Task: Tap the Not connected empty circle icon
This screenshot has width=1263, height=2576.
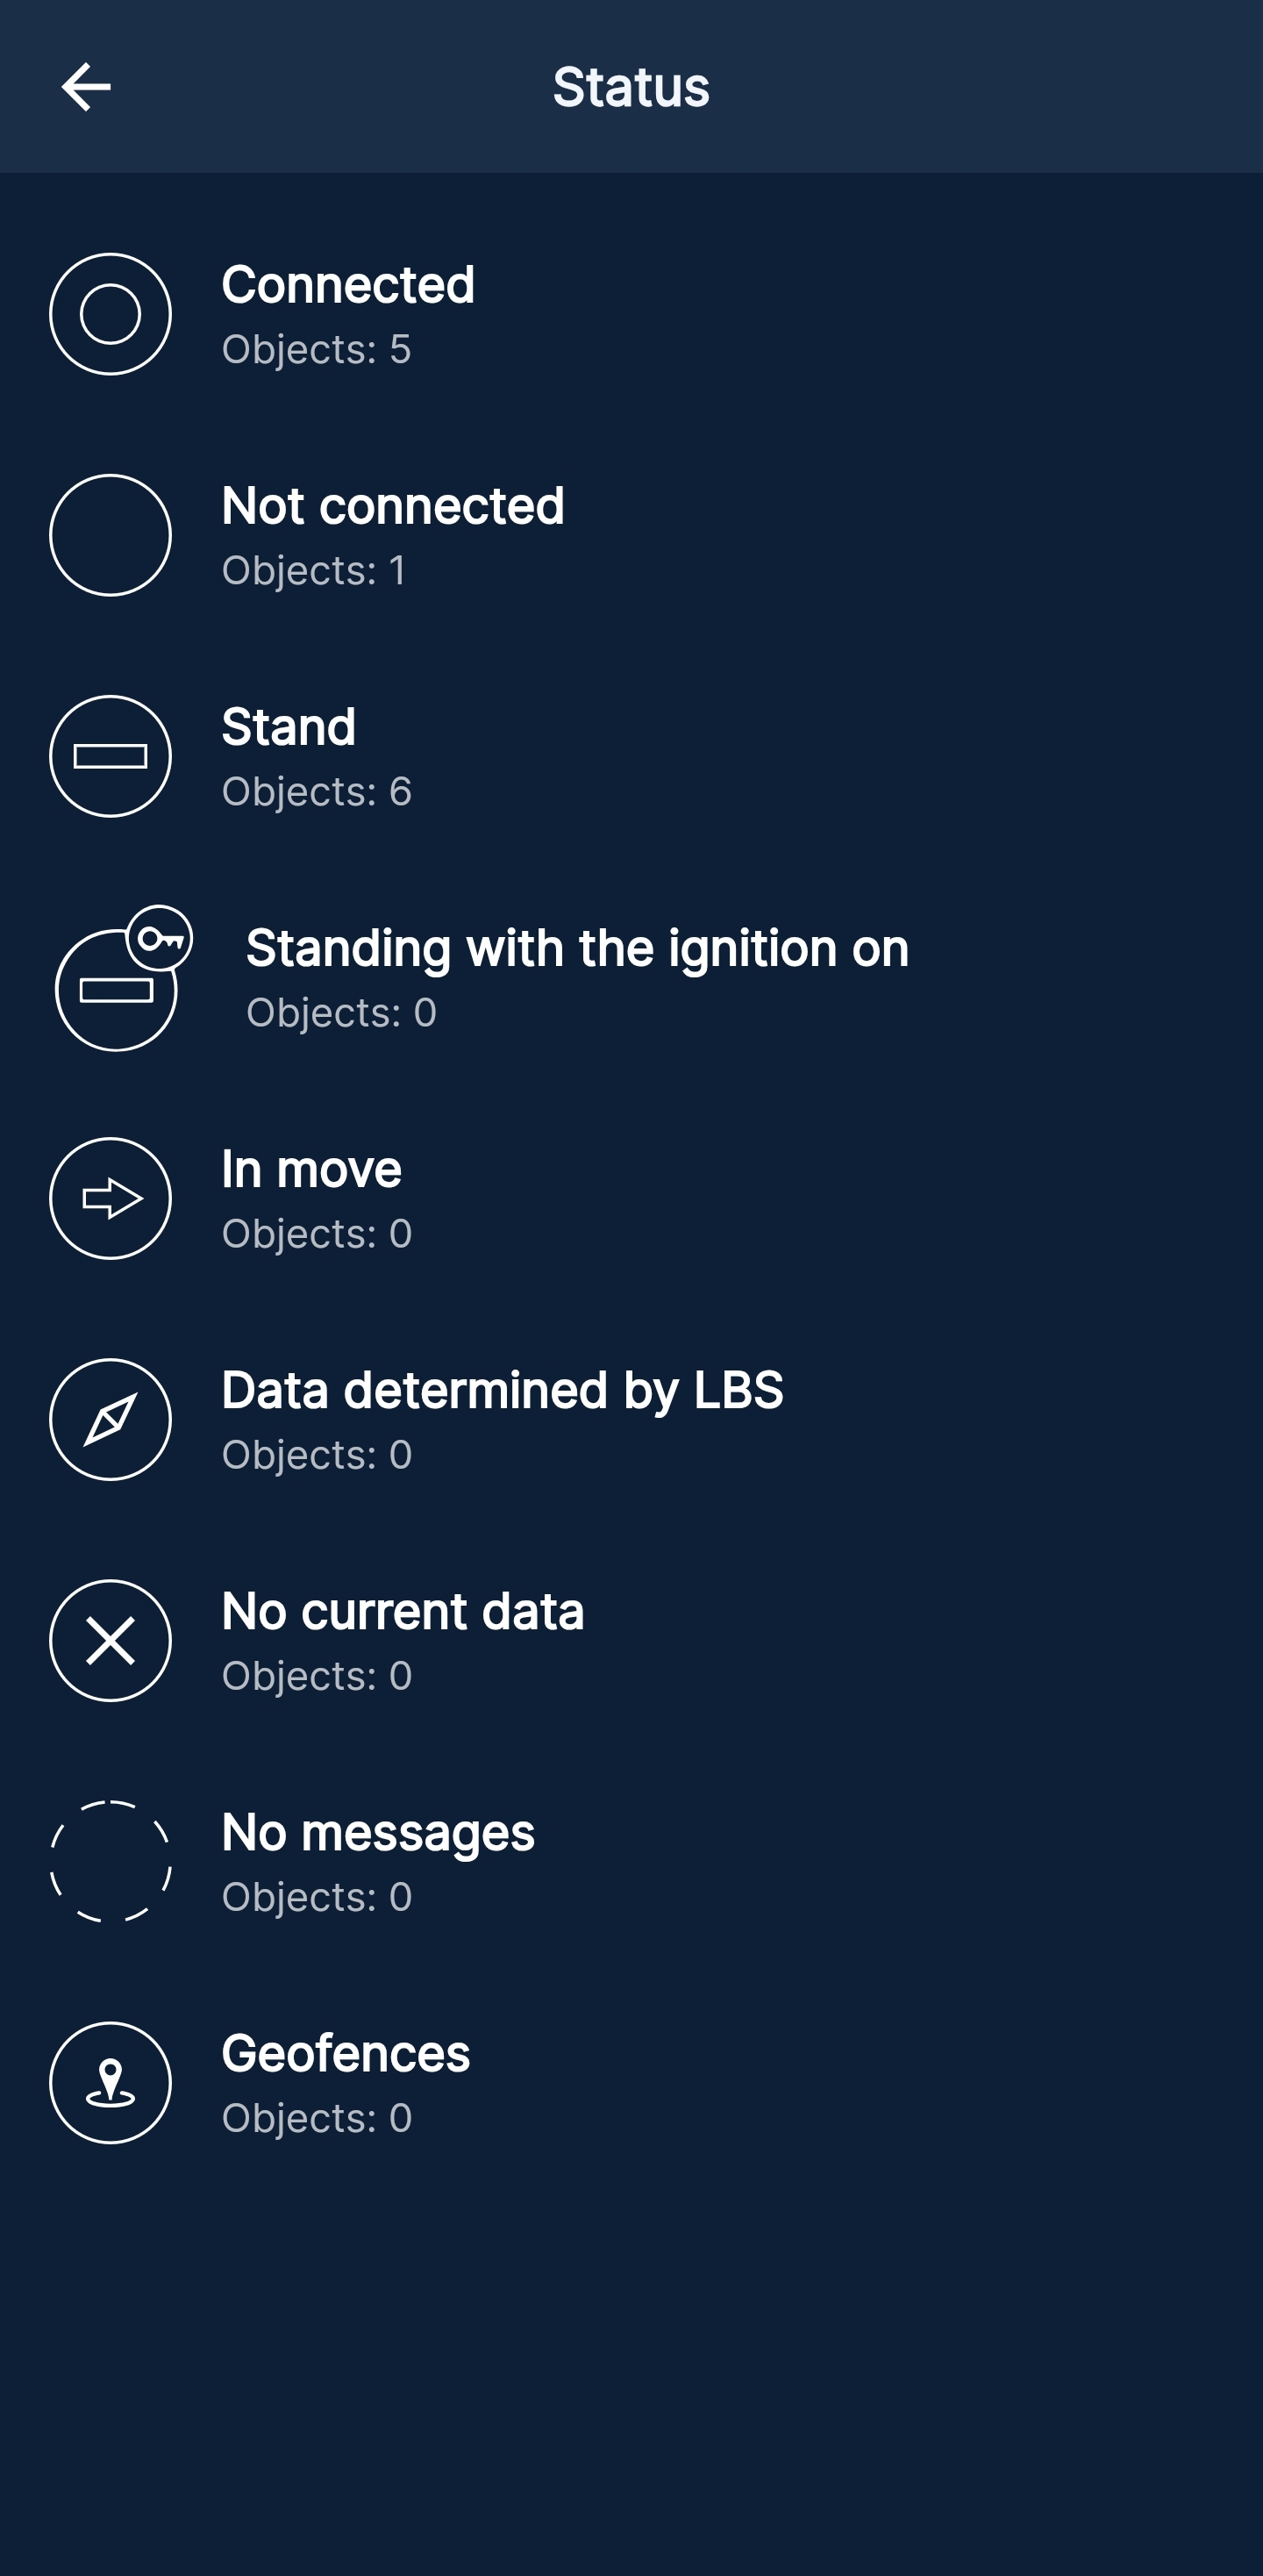Action: coord(110,535)
